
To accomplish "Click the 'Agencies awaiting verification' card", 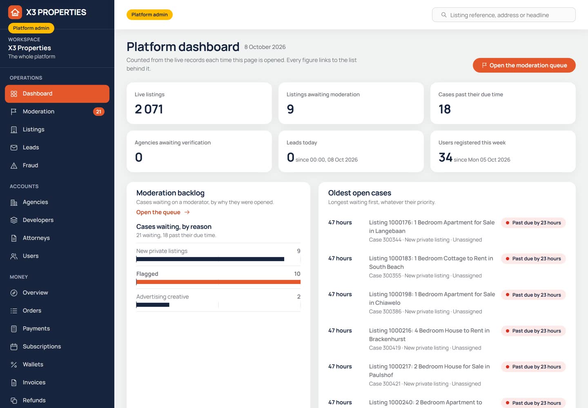I will [x=199, y=151].
